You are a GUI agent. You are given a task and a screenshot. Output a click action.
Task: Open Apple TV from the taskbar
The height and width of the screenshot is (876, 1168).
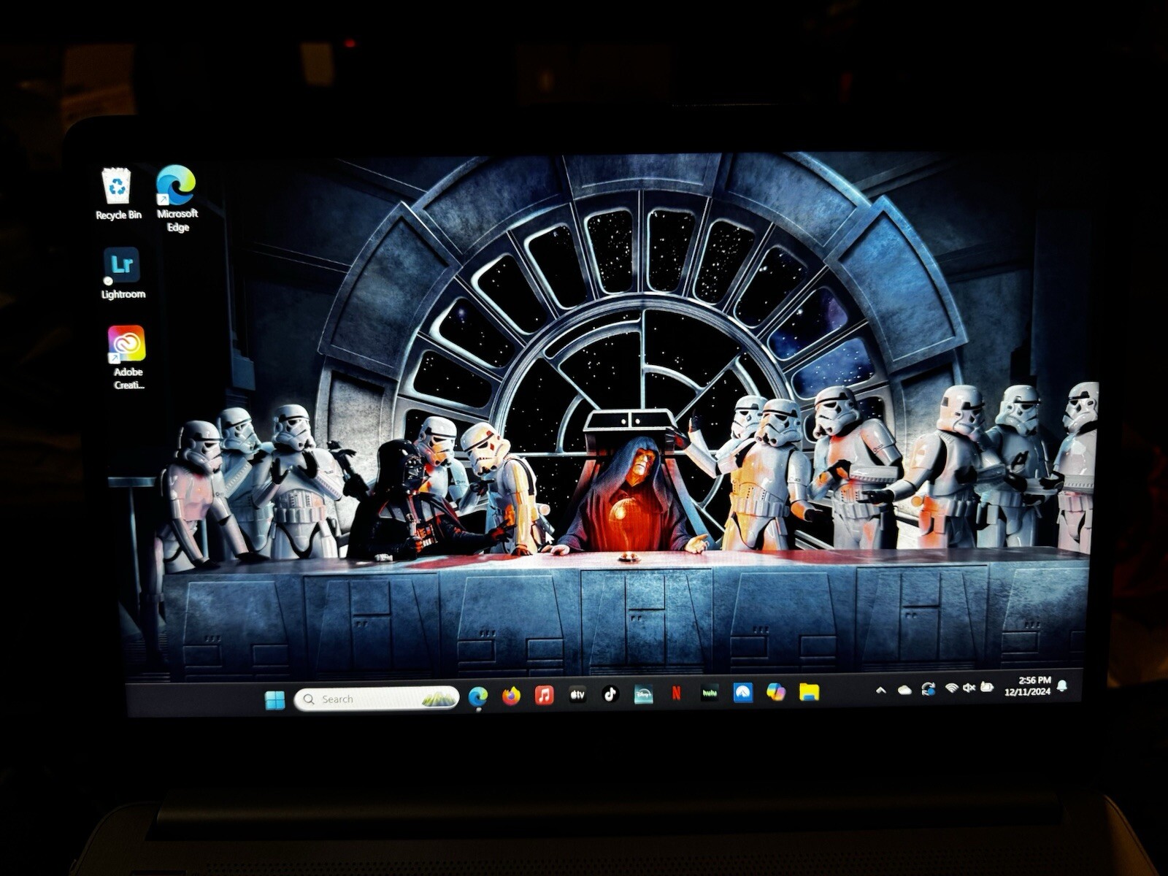tap(577, 694)
